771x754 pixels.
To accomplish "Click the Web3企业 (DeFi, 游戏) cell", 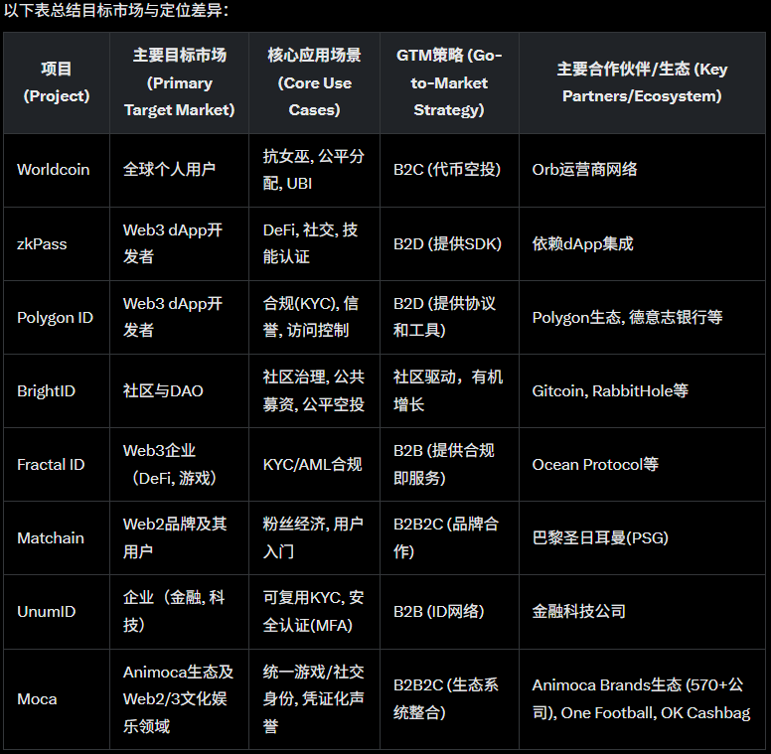I will 179,465.
